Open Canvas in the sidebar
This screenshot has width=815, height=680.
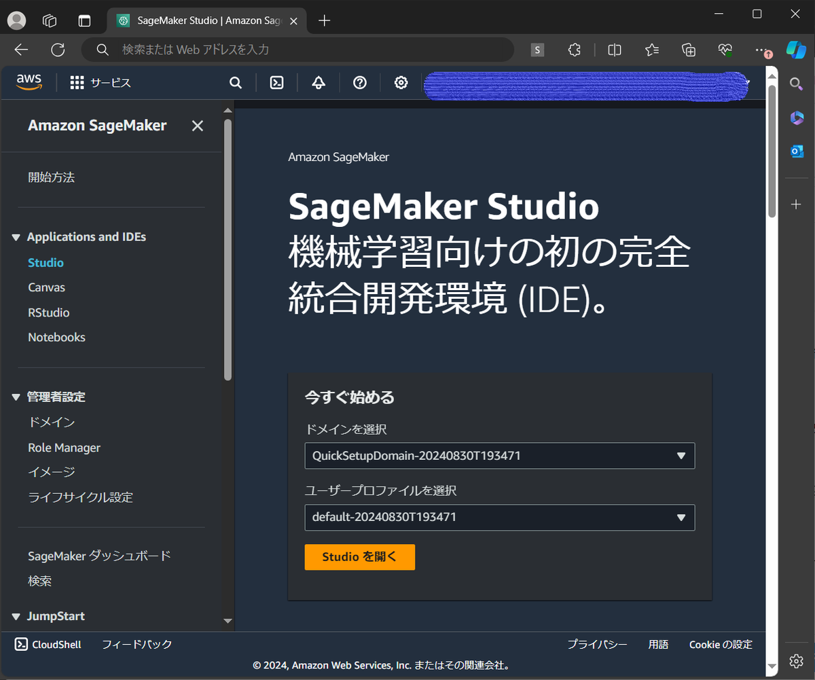coord(46,287)
